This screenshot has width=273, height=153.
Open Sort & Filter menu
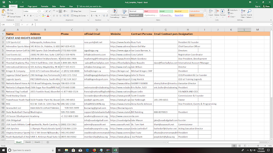click(243, 14)
